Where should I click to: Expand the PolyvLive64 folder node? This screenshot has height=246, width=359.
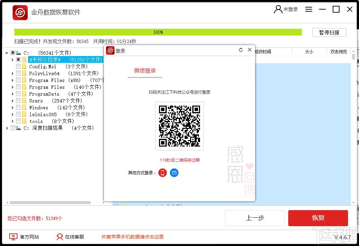[13, 73]
